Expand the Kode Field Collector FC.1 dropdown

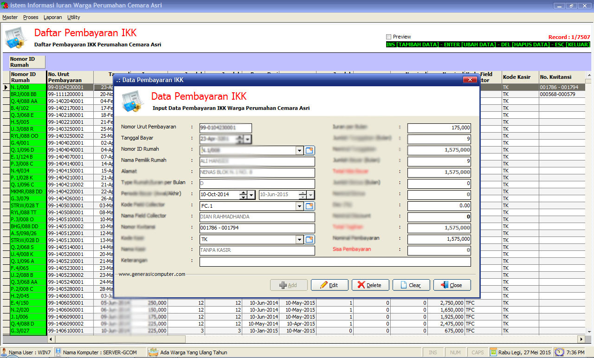pos(299,206)
